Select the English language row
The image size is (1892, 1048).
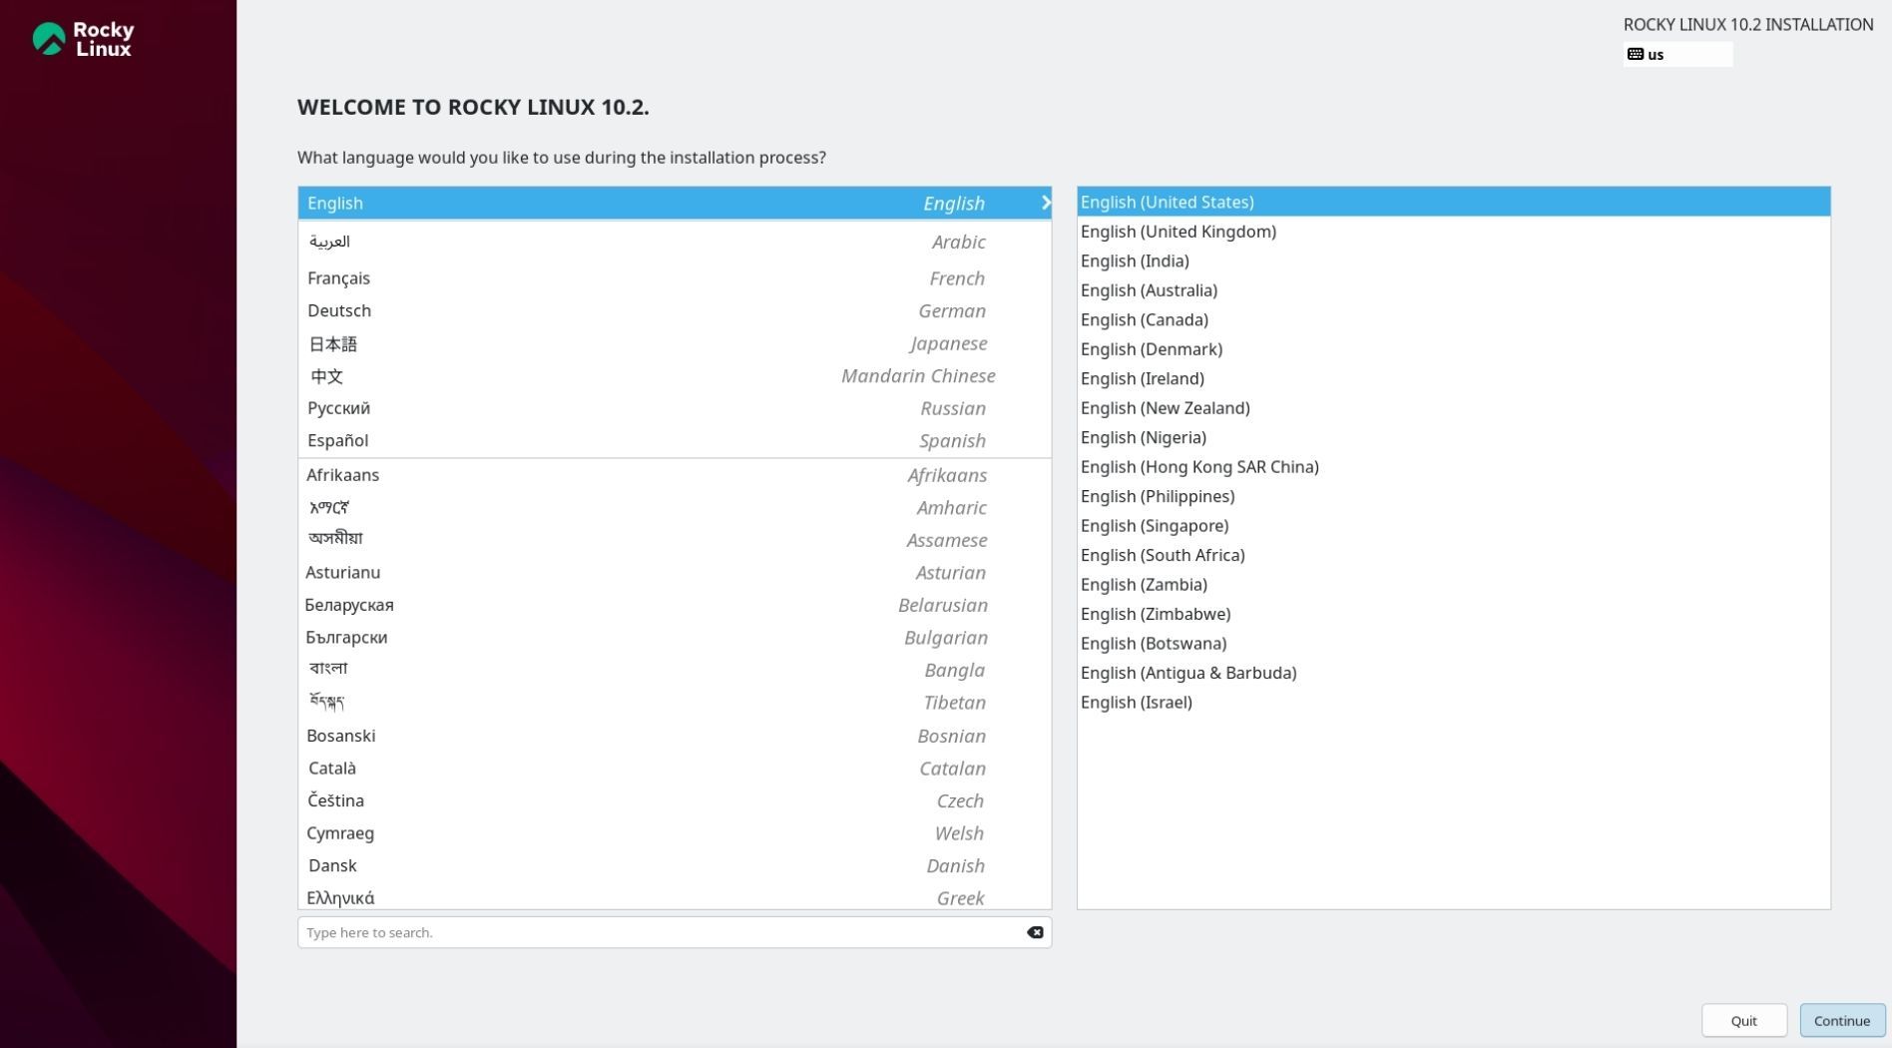675,203
